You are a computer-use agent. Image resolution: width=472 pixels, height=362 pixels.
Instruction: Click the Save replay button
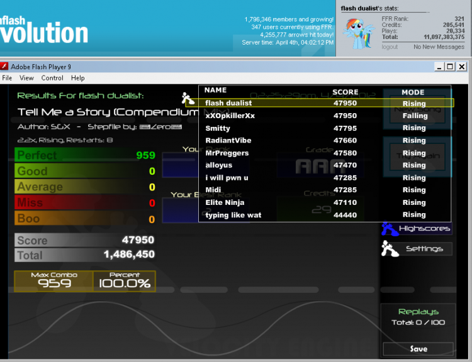click(x=419, y=349)
